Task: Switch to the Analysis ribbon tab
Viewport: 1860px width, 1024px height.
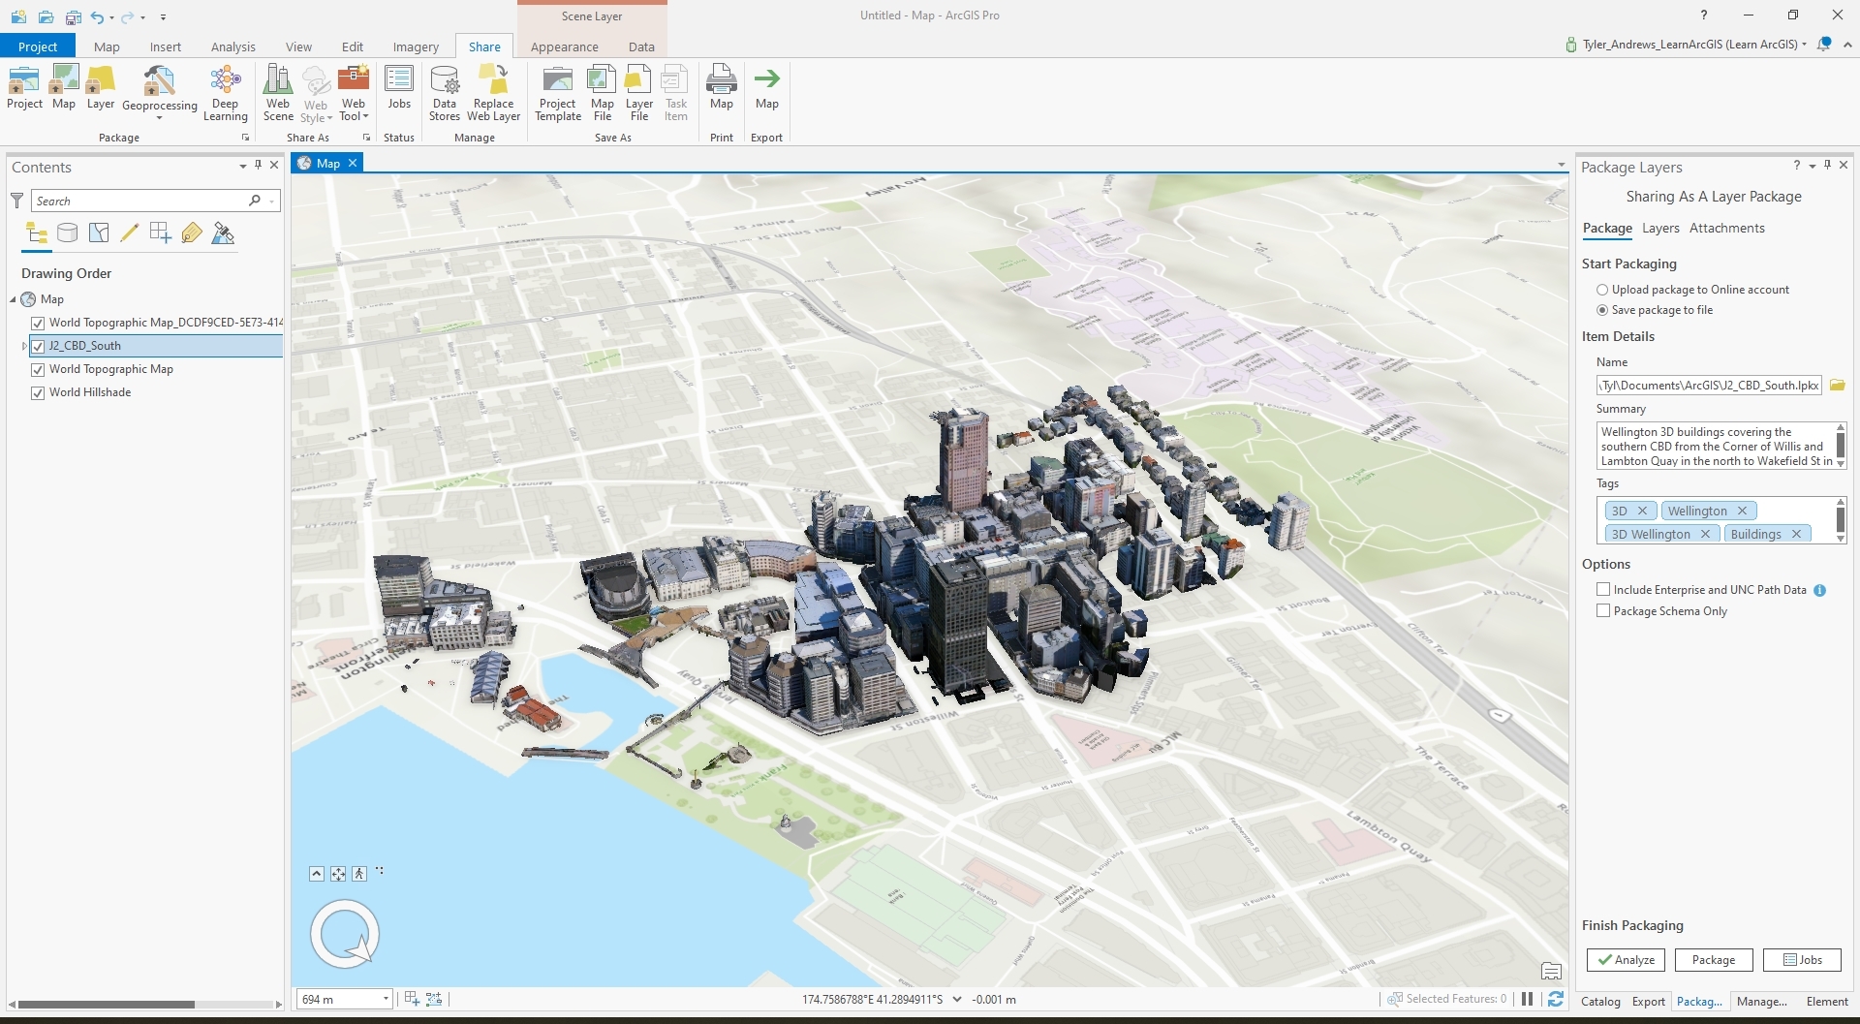Action: 232,47
